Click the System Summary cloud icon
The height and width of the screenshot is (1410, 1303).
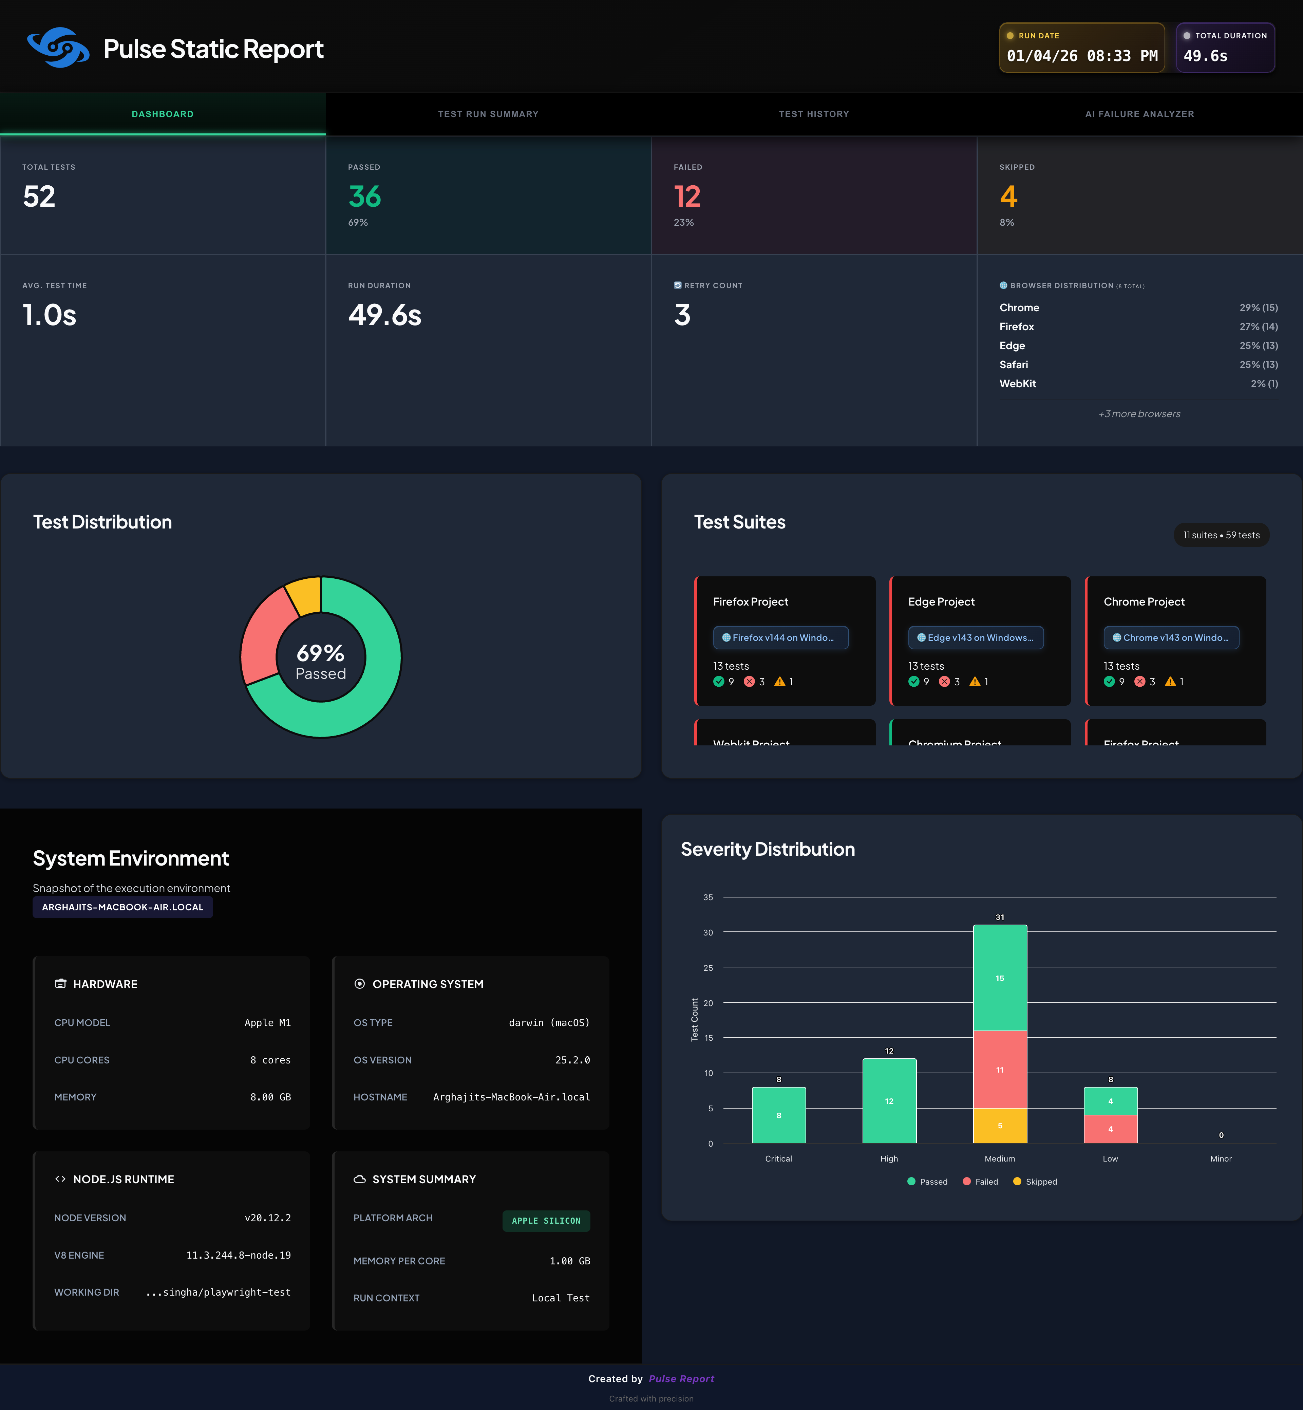pos(360,1179)
